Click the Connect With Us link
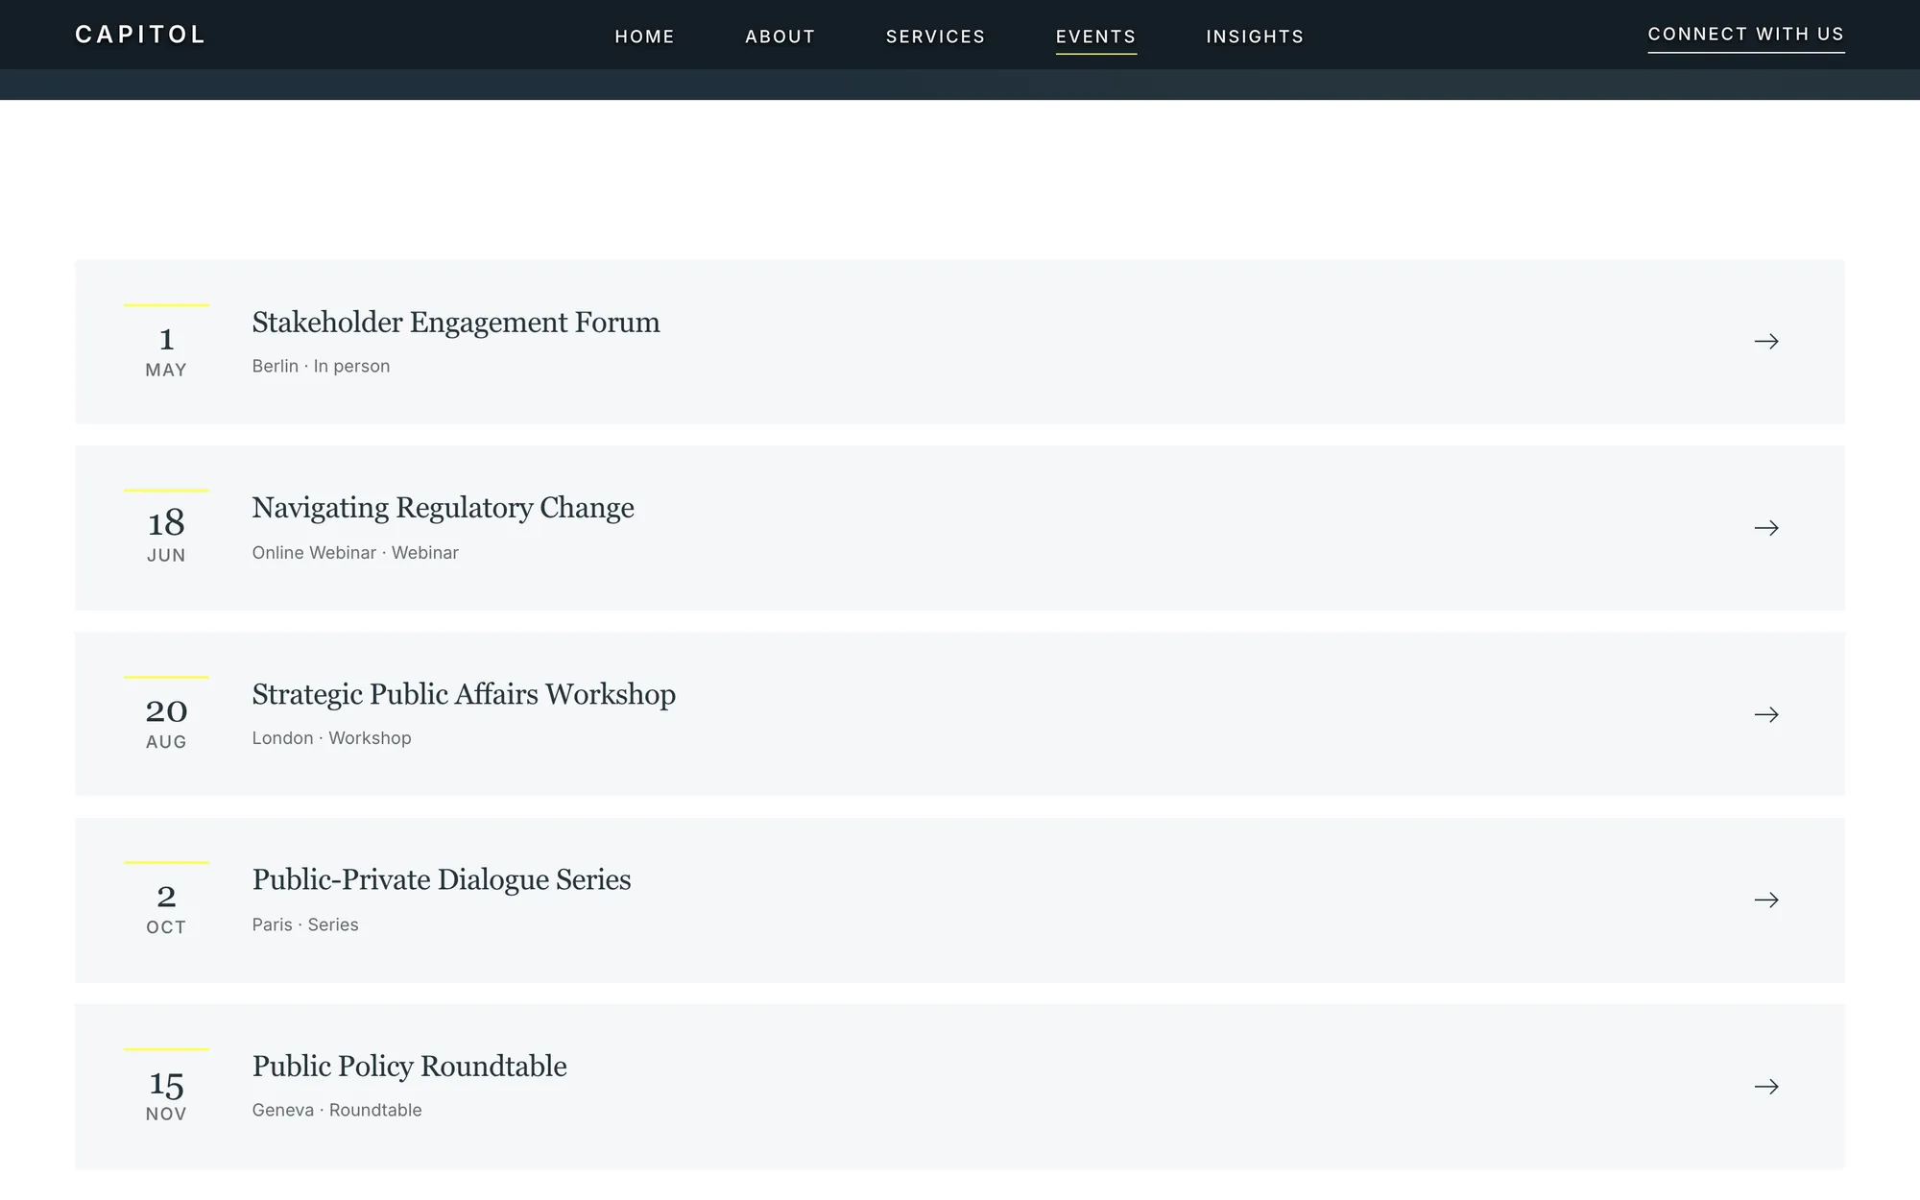Screen dimensions: 1920x1200 1746,35
